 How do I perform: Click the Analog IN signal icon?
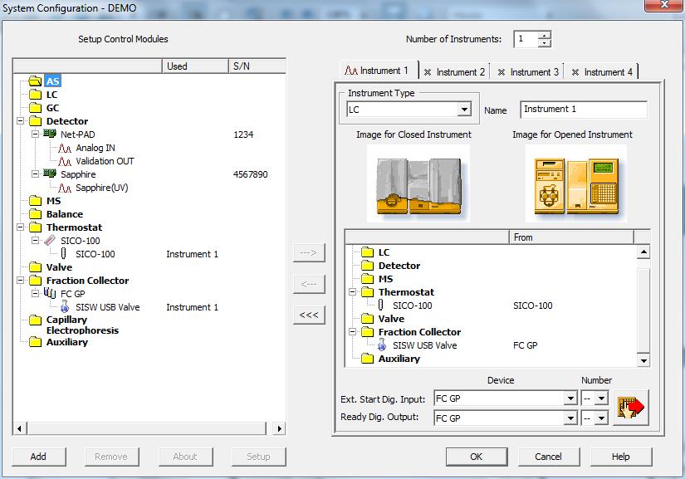point(65,148)
